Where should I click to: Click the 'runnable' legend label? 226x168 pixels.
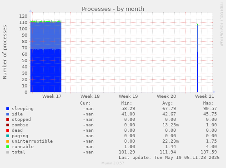tap(23, 147)
